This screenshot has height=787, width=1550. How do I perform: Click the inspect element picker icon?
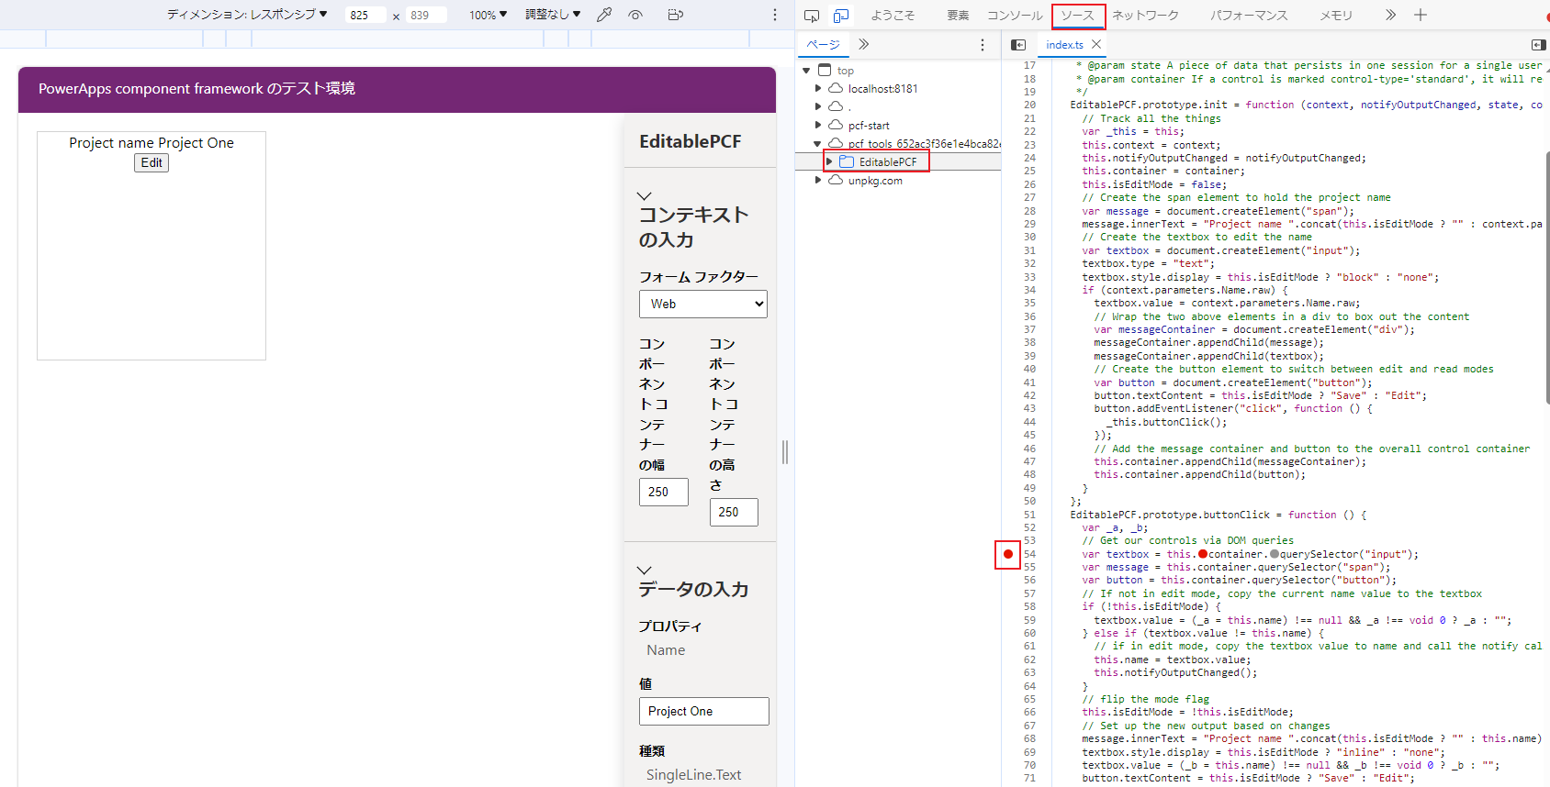tap(812, 16)
